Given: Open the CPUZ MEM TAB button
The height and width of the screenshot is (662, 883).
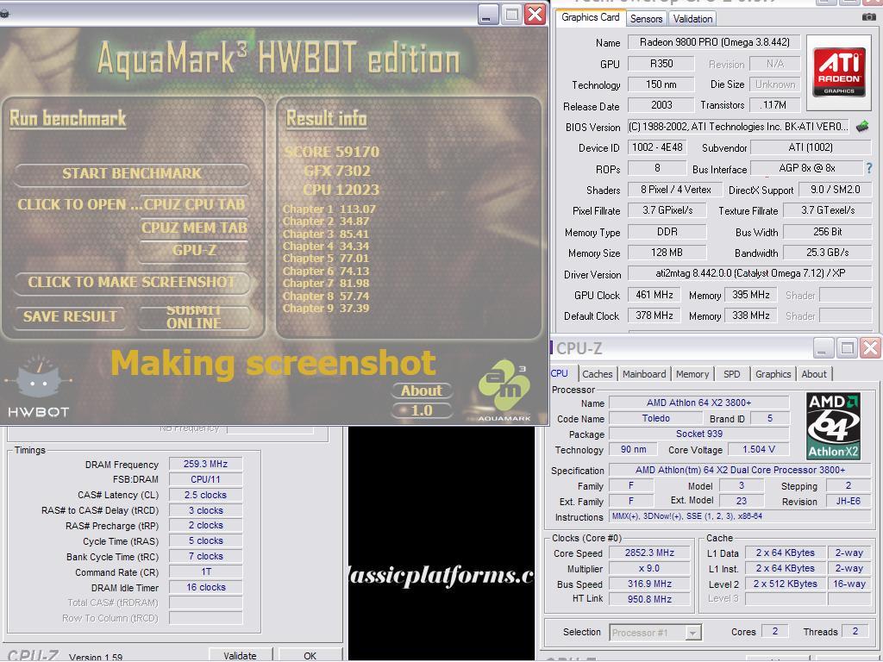Looking at the screenshot, I should click(194, 228).
